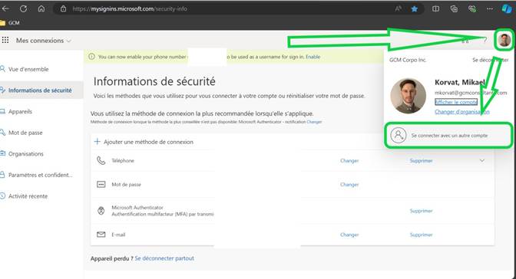The width and height of the screenshot is (516, 279).
Task: Click the Enable link in the banner
Action: point(313,57)
